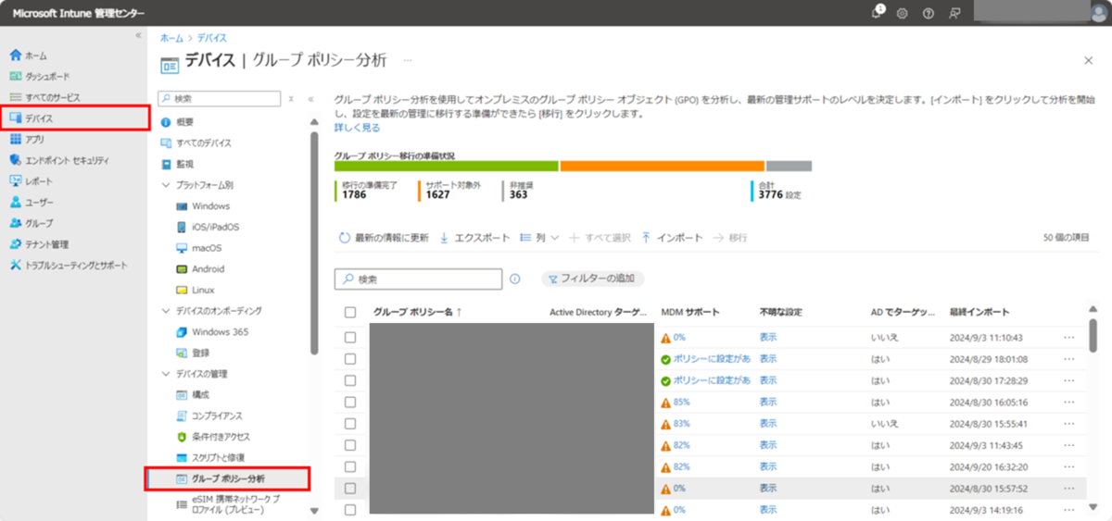Viewport: 1112px width, 521px height.
Task: Click the help question mark icon
Action: (928, 13)
